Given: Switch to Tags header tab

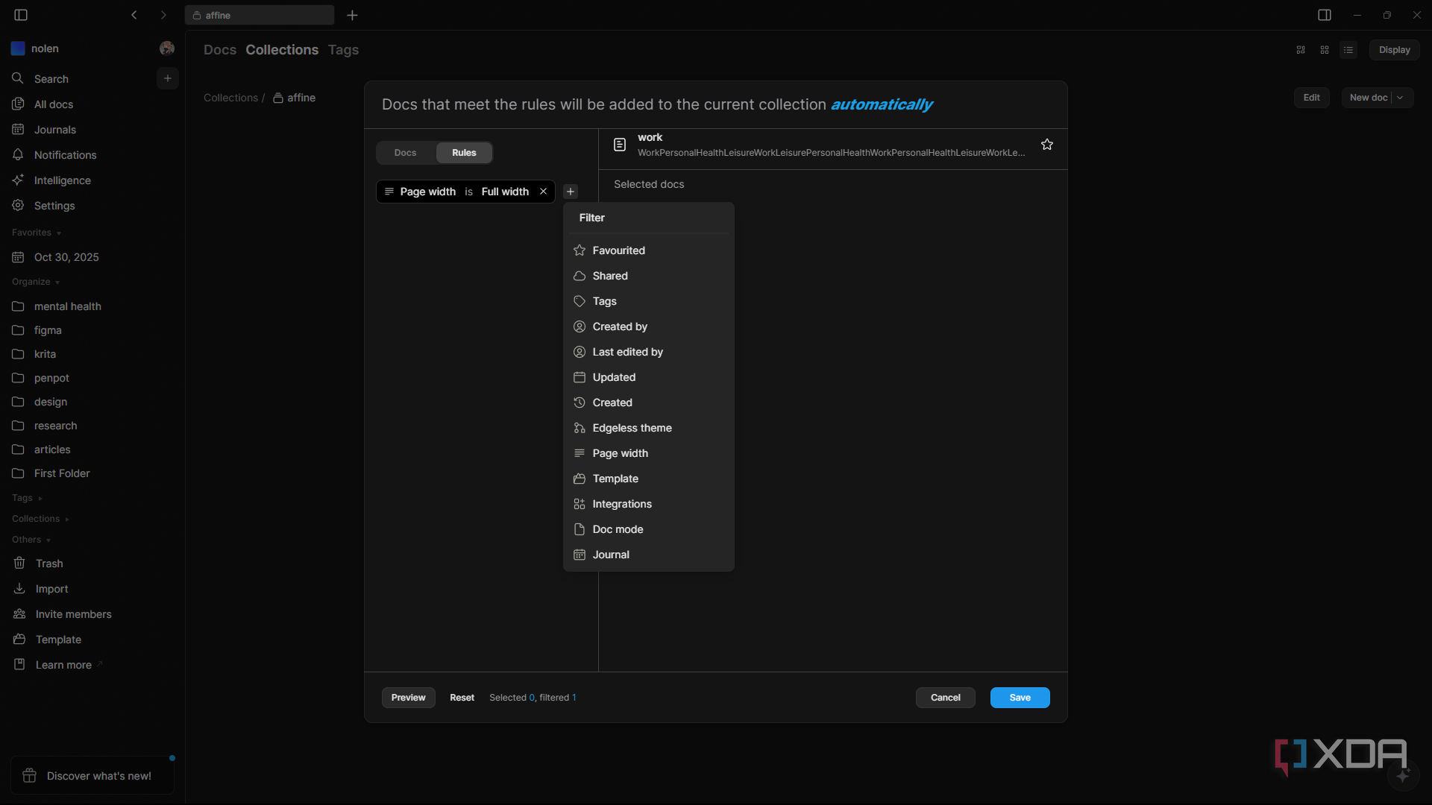Looking at the screenshot, I should [x=343, y=50].
